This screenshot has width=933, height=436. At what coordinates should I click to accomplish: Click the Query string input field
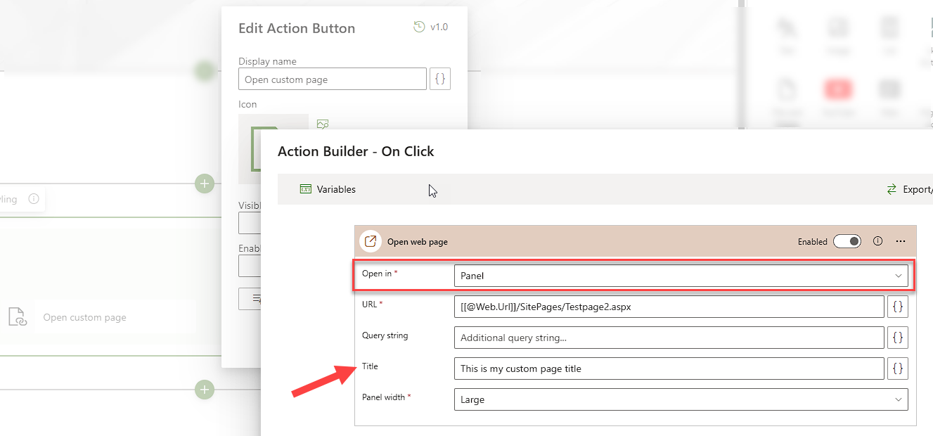(x=669, y=338)
